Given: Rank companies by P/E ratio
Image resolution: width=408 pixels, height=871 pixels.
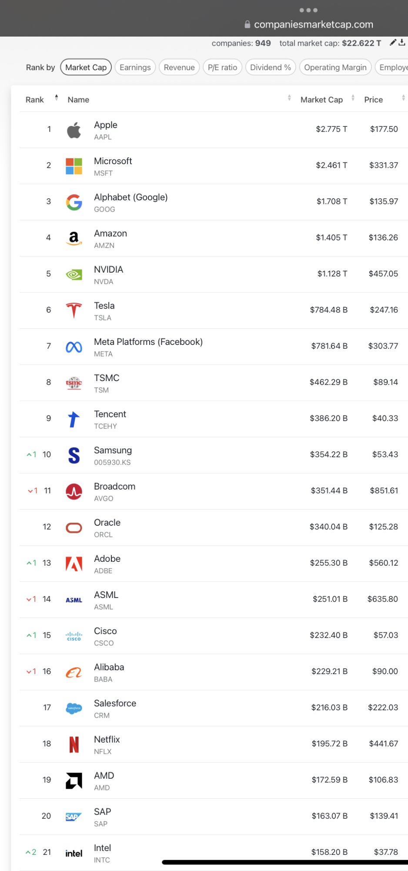Looking at the screenshot, I should [x=222, y=68].
